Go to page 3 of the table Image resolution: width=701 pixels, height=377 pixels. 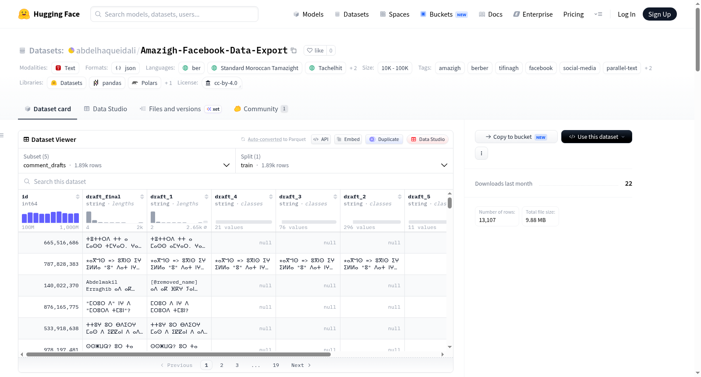[x=237, y=365]
